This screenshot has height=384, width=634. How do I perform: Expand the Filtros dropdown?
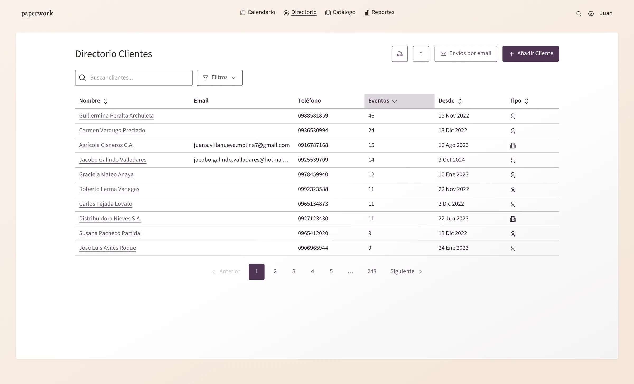click(219, 78)
